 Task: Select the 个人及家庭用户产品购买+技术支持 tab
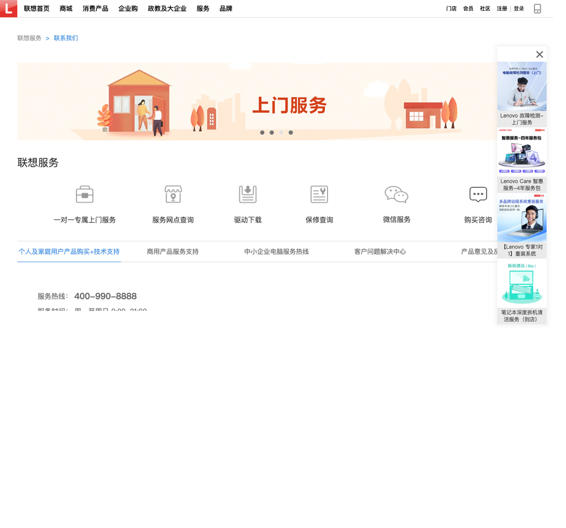69,252
